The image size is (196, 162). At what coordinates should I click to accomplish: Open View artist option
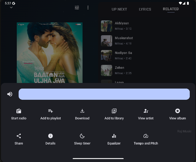click(x=146, y=114)
